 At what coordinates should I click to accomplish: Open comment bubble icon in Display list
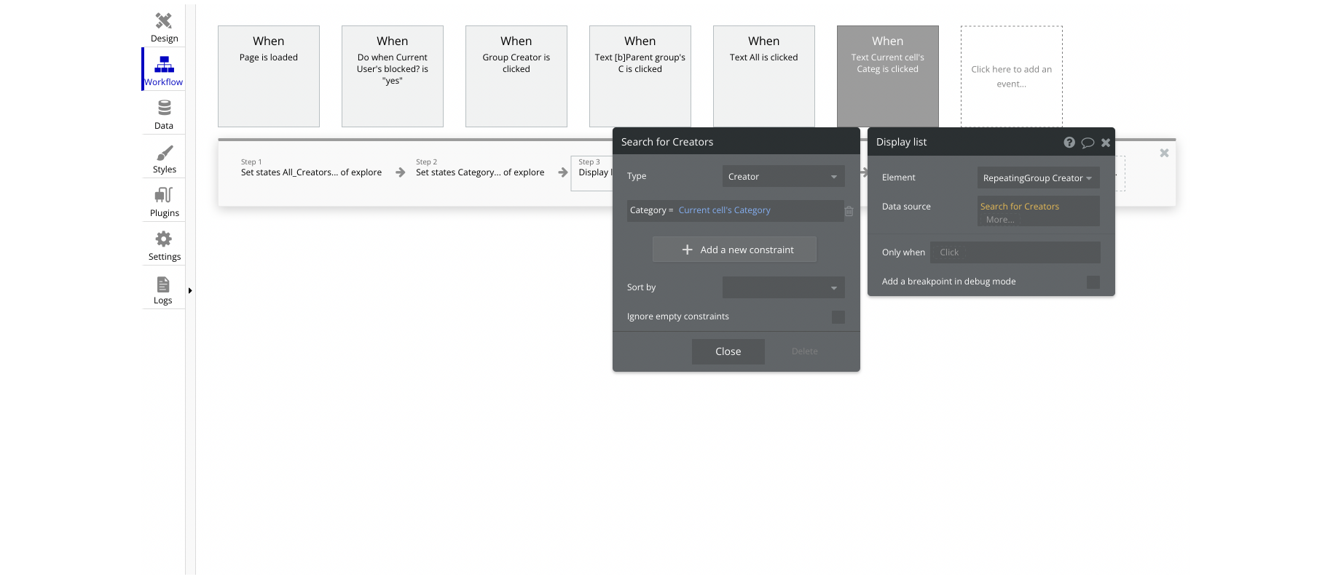[1088, 143]
